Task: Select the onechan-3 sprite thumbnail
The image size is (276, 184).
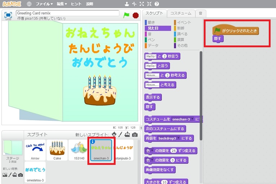Action: [101, 150]
